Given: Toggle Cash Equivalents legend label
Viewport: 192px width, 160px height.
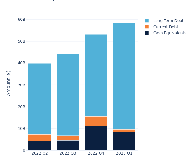Looking at the screenshot, I should click(x=170, y=33).
